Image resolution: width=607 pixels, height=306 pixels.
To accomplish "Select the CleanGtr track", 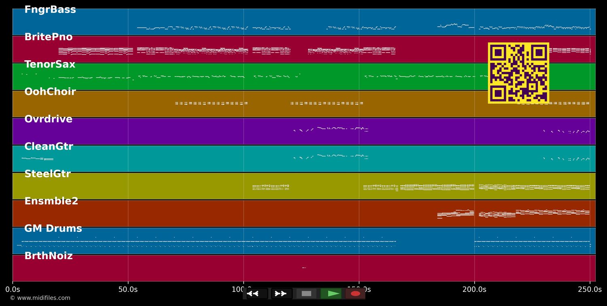I will [49, 146].
